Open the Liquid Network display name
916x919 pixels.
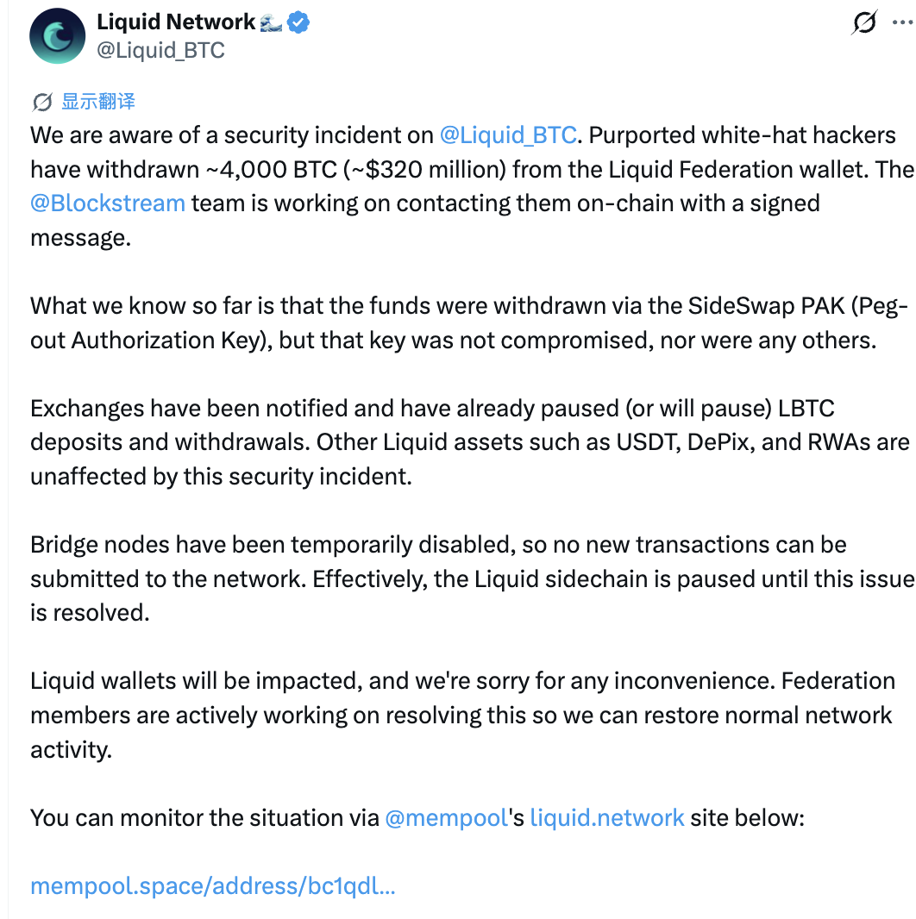pos(176,22)
